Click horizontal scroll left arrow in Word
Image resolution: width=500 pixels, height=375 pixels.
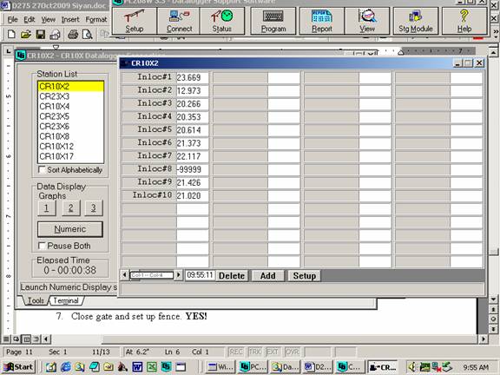46,339
